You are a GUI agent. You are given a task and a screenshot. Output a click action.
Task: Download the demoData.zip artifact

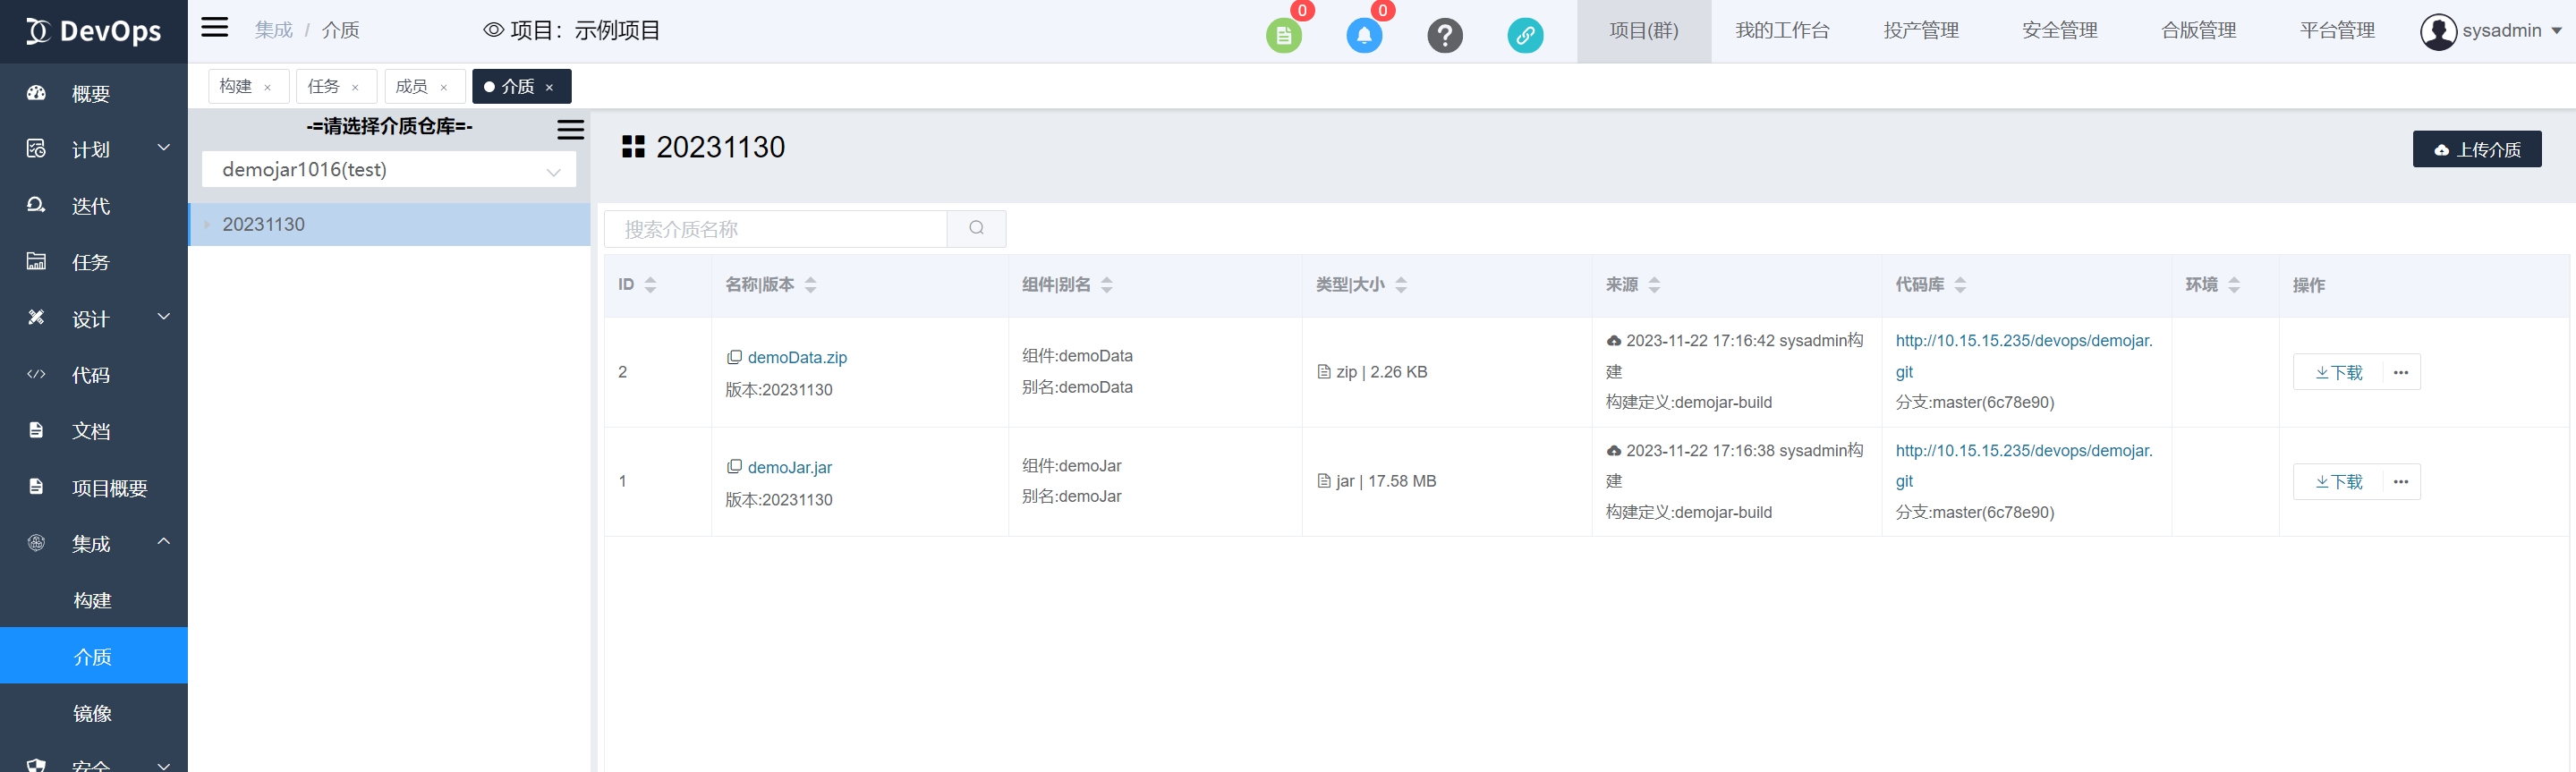click(x=2338, y=373)
